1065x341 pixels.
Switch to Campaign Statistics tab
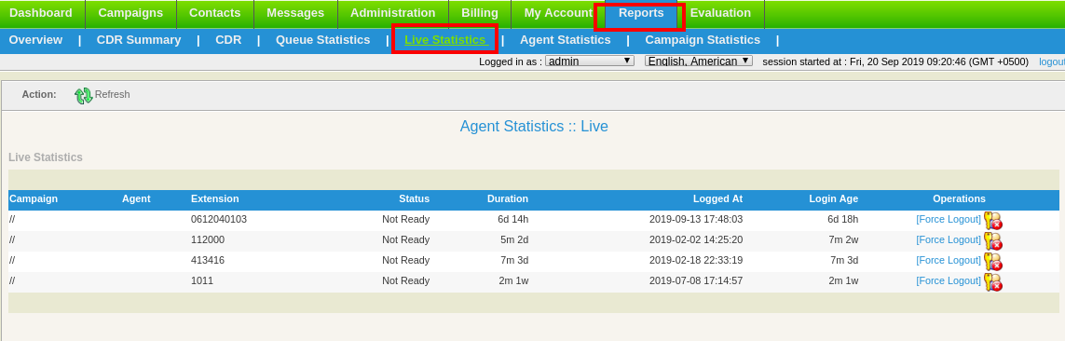[703, 40]
